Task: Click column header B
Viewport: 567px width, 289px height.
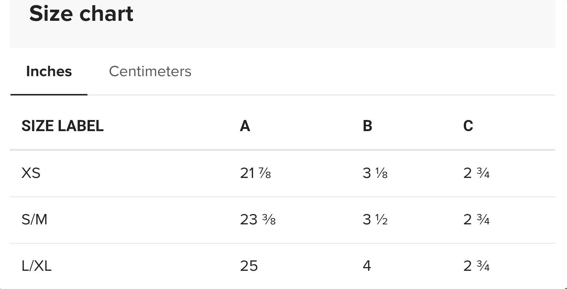Action: pos(367,126)
